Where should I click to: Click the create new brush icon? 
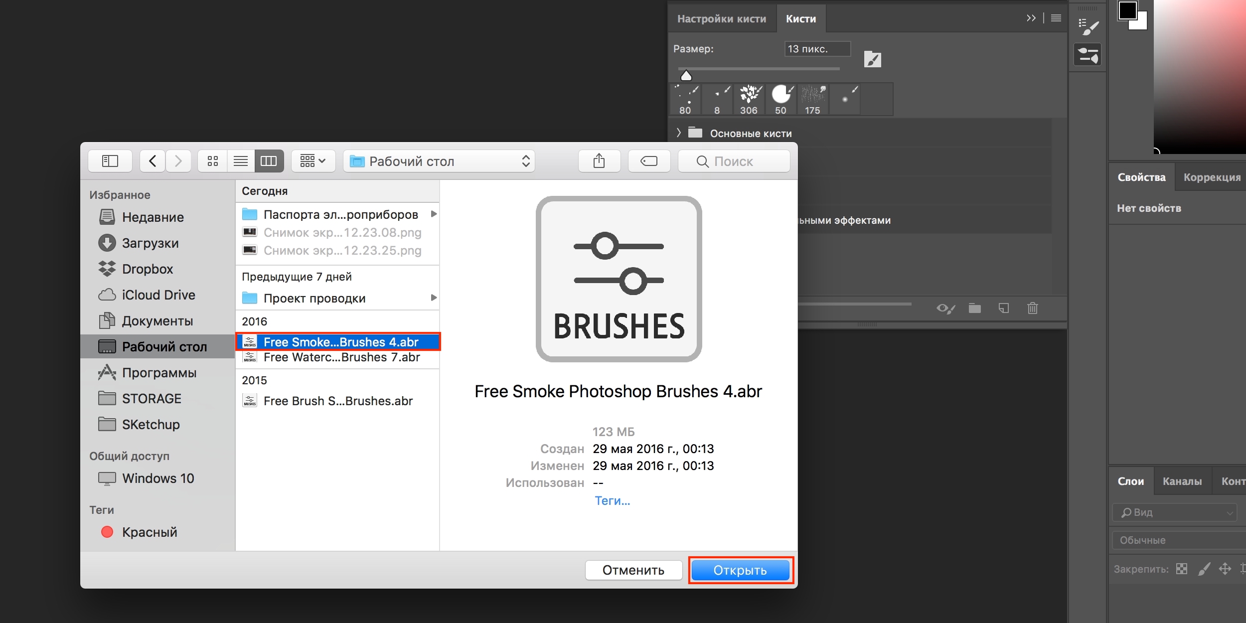(x=1003, y=309)
